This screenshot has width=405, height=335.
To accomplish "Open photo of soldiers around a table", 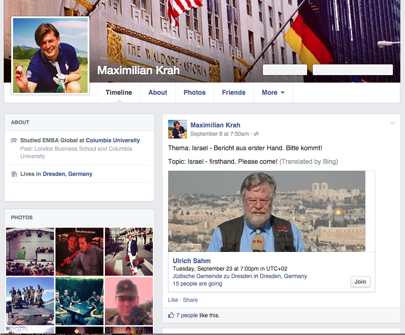I will (x=80, y=301).
